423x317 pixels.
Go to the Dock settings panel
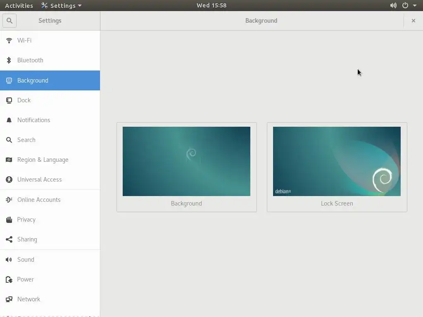(x=50, y=100)
